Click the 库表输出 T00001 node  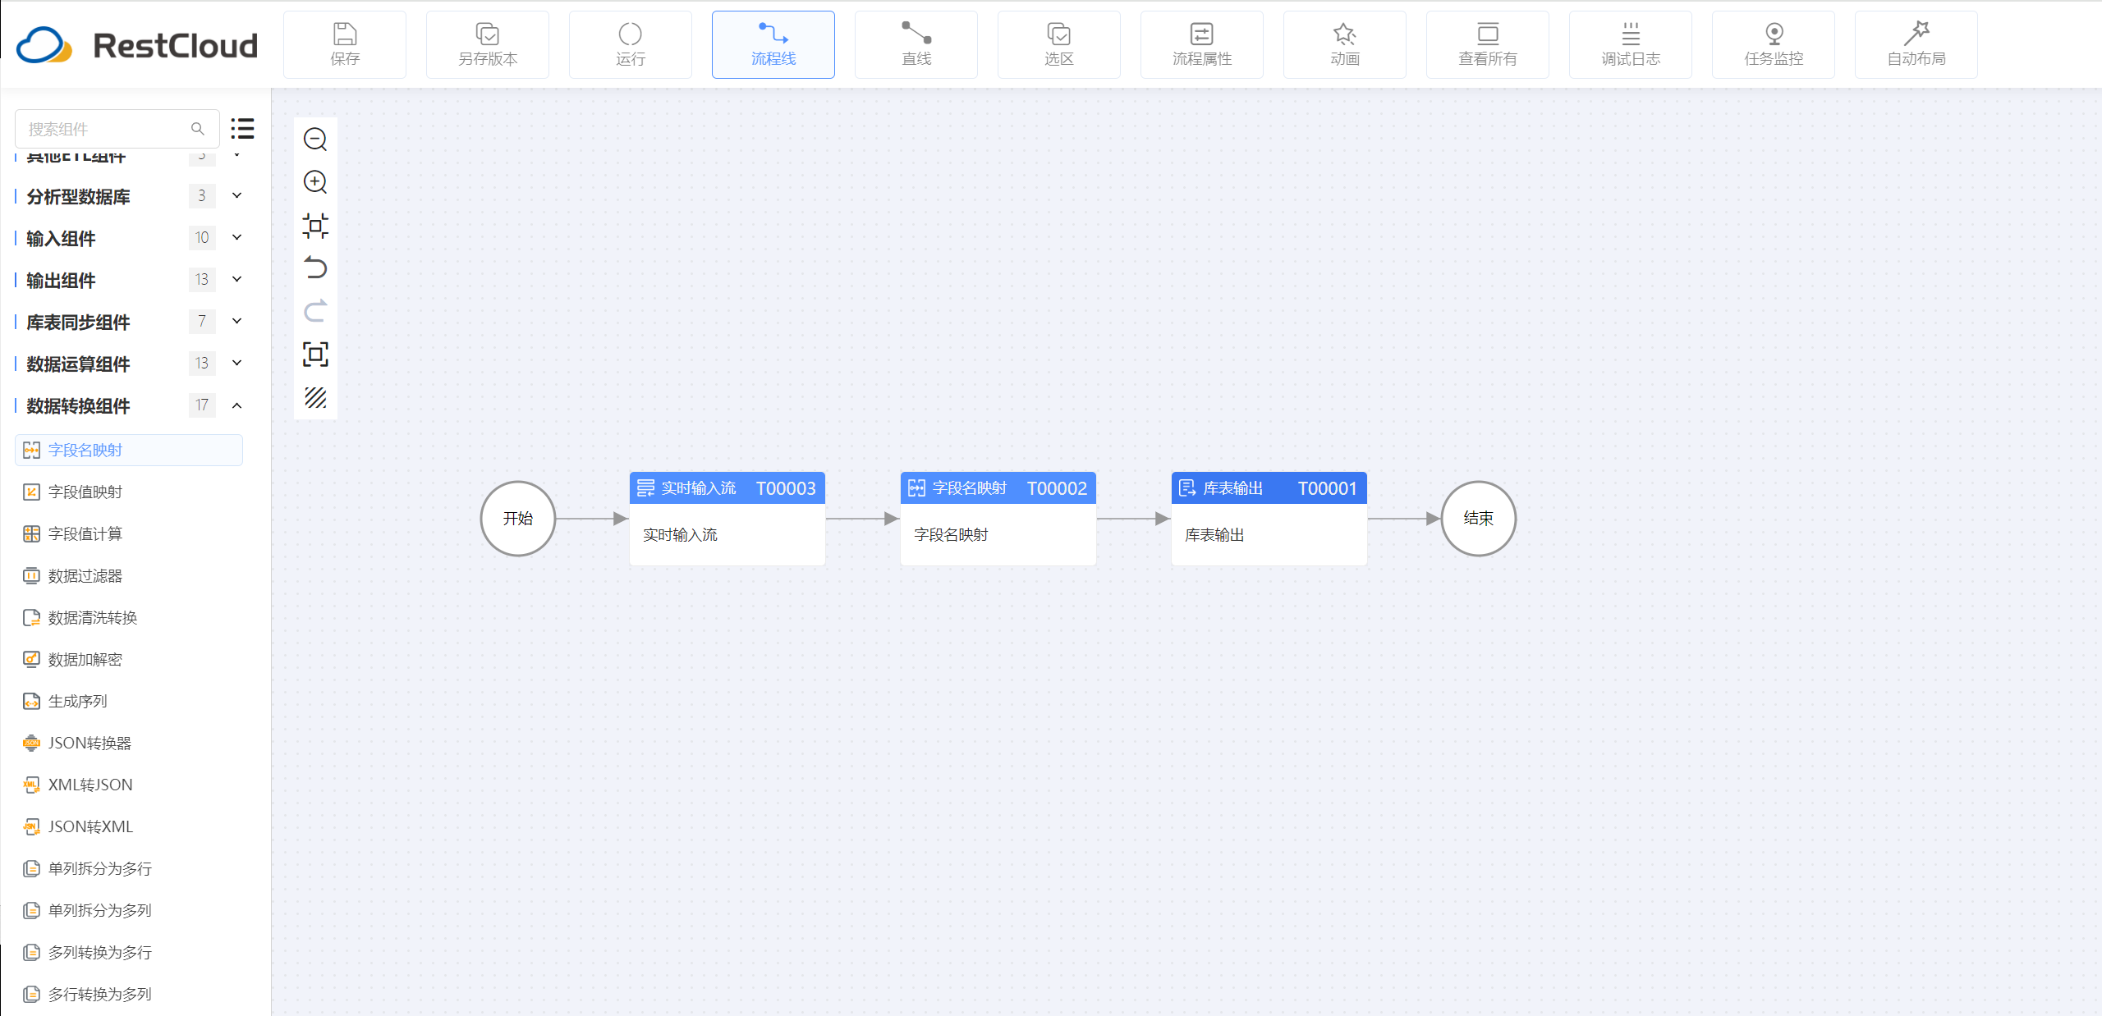pyautogui.click(x=1269, y=518)
